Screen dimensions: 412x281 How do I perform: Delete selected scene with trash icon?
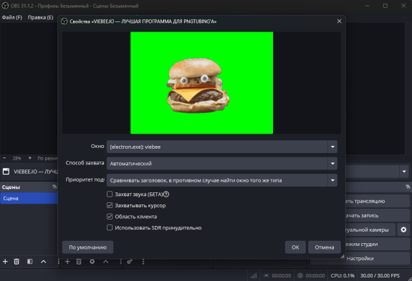[x=16, y=262]
